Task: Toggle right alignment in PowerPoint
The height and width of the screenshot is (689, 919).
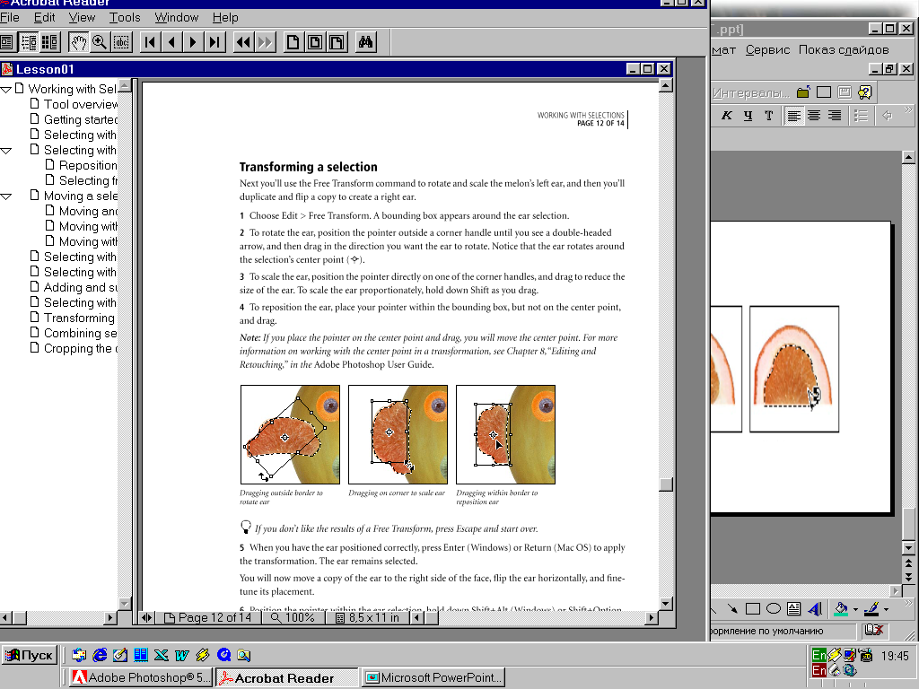Action: pyautogui.click(x=835, y=116)
